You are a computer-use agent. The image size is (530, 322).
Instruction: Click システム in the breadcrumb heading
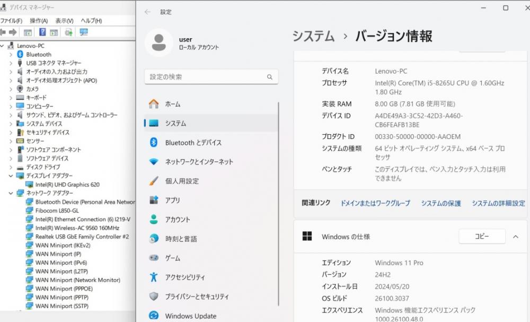coord(313,36)
